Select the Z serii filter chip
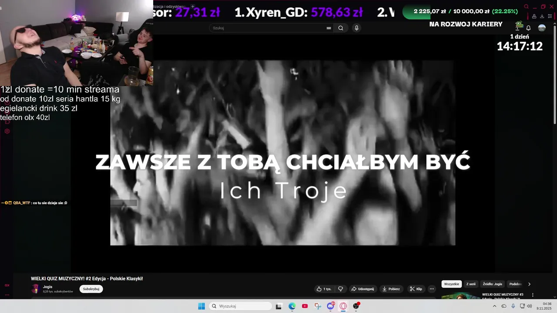This screenshot has height=313, width=557. (x=471, y=284)
